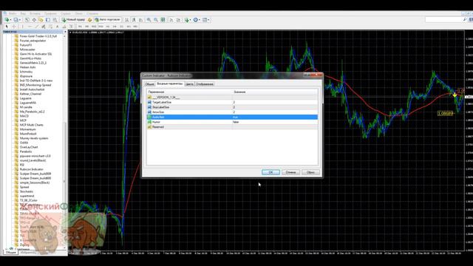Open the indicators list dropdown
This screenshot has height=266, width=473.
[x=191, y=20]
